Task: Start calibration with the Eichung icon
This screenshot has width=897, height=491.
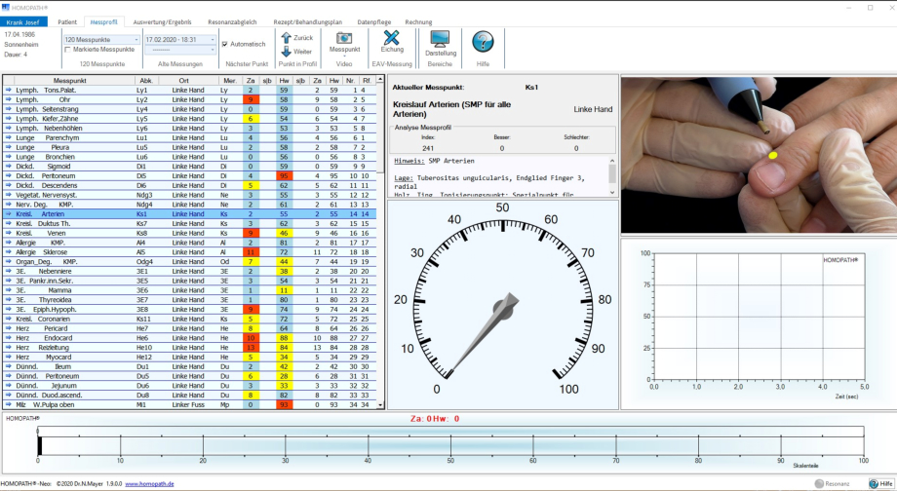Action: click(392, 37)
